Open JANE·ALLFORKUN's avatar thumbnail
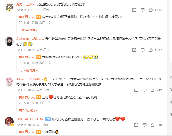Viewport: 172px width, 136px height. pyautogui.click(x=9, y=122)
